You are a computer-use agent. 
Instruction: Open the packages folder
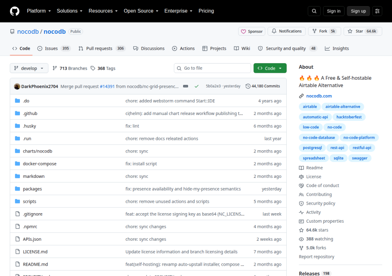[x=32, y=189]
